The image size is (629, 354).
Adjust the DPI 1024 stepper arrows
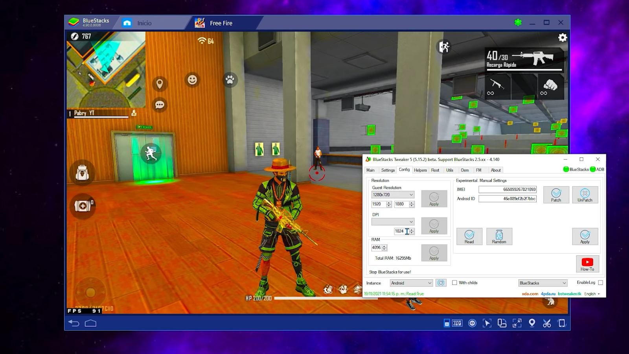pyautogui.click(x=412, y=231)
